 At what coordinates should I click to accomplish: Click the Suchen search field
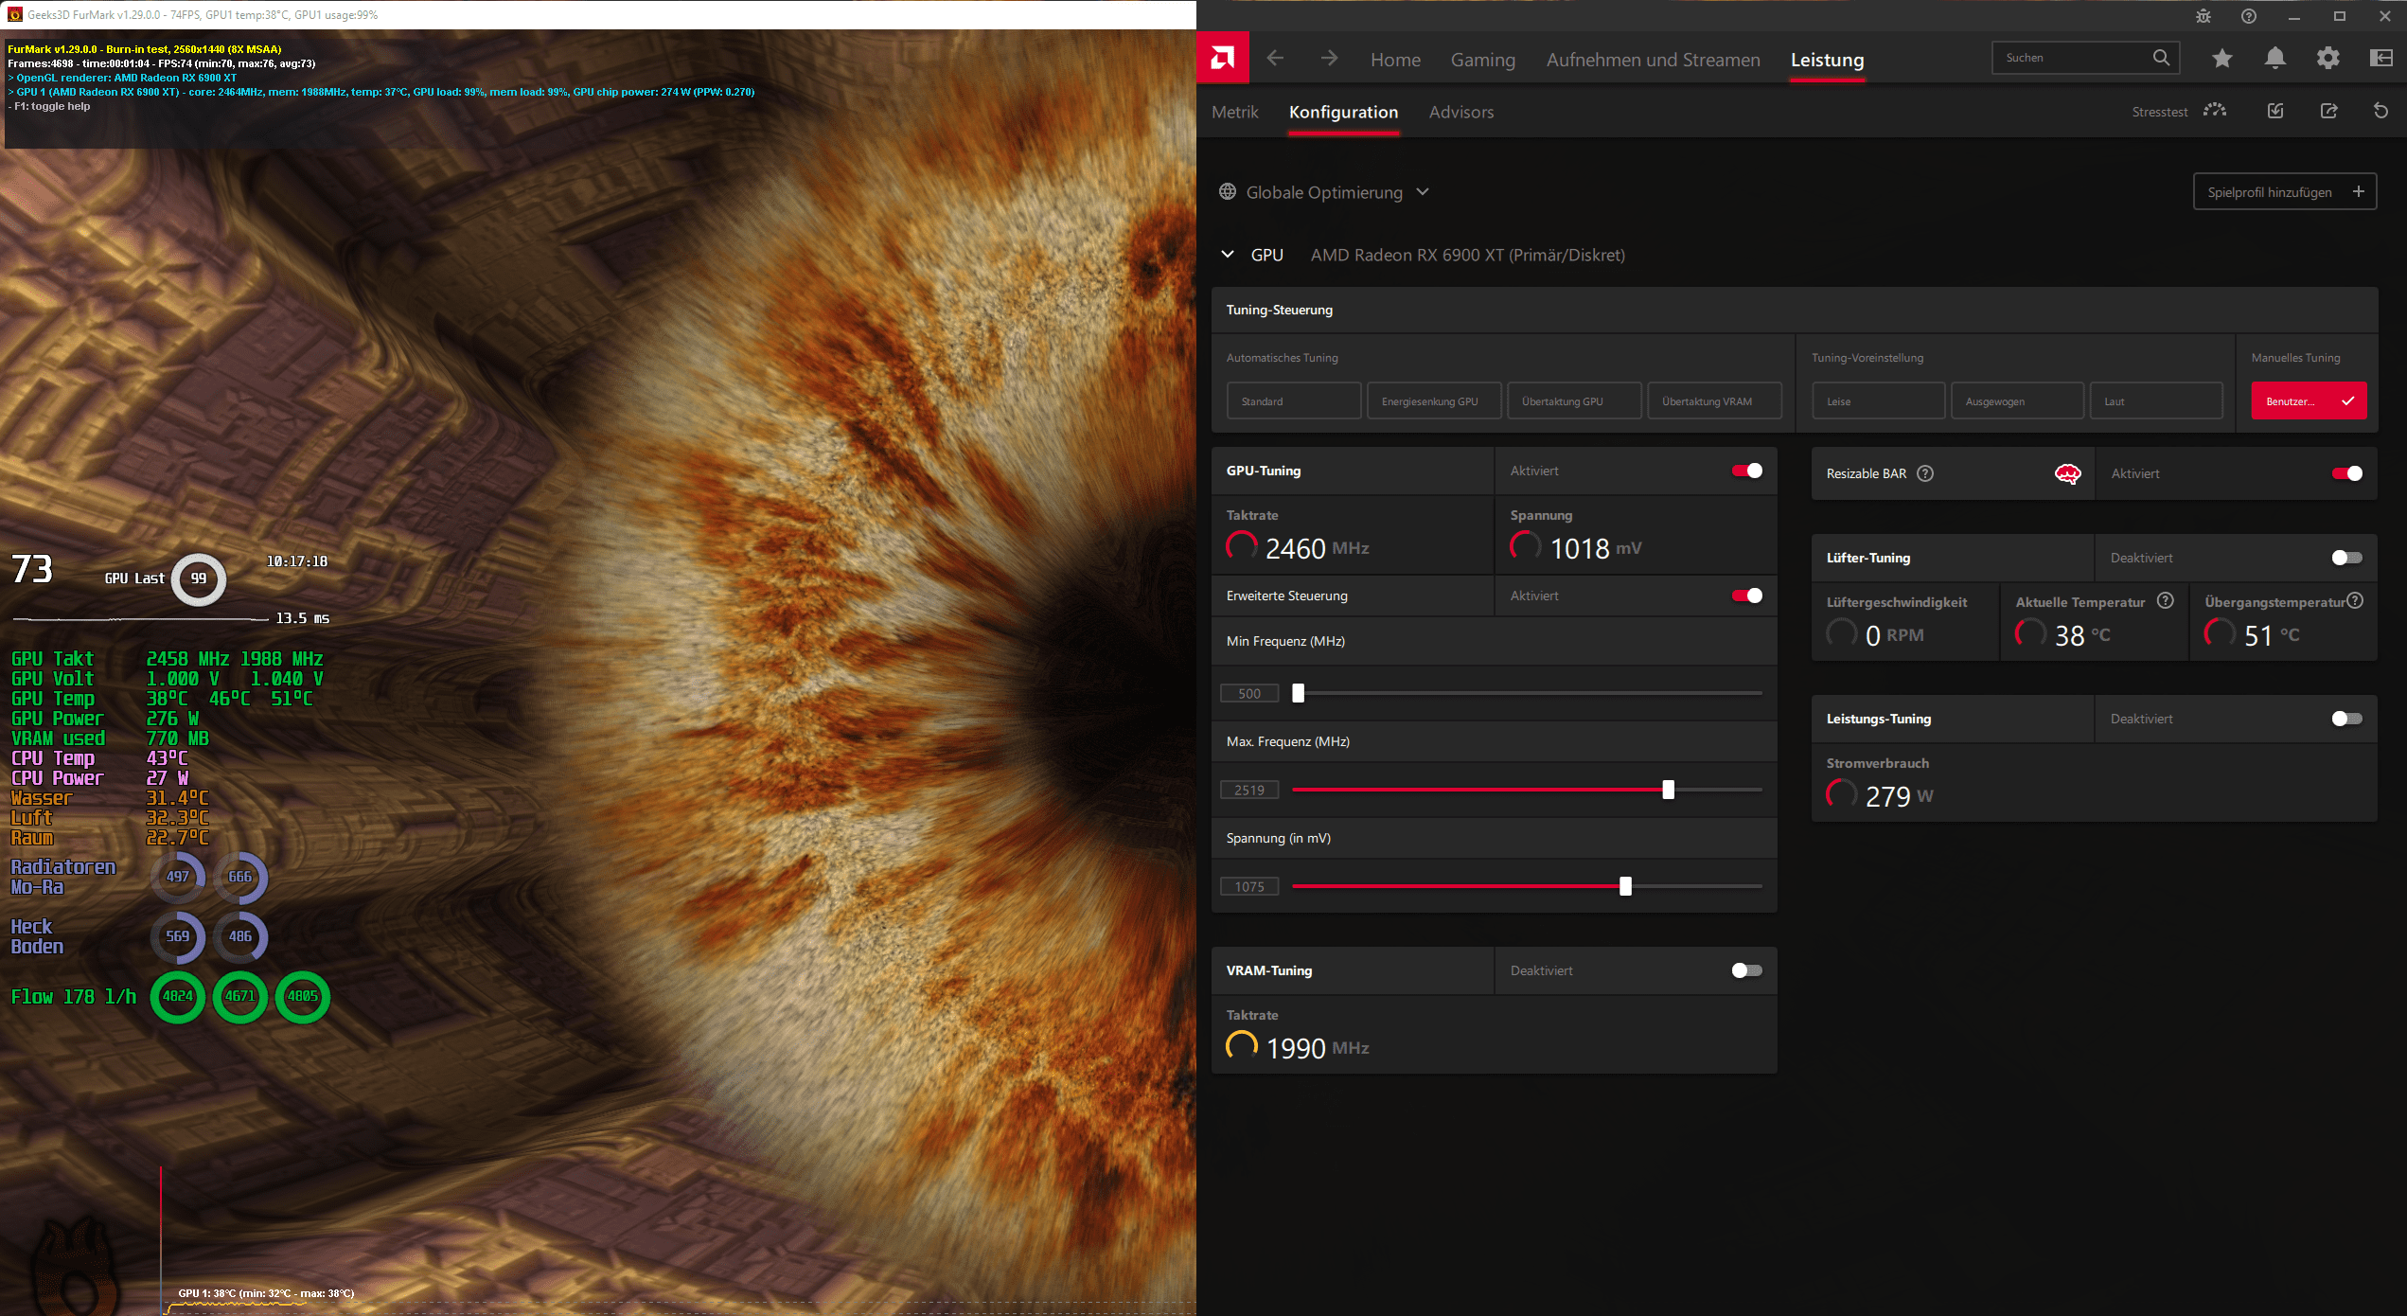tap(2086, 58)
